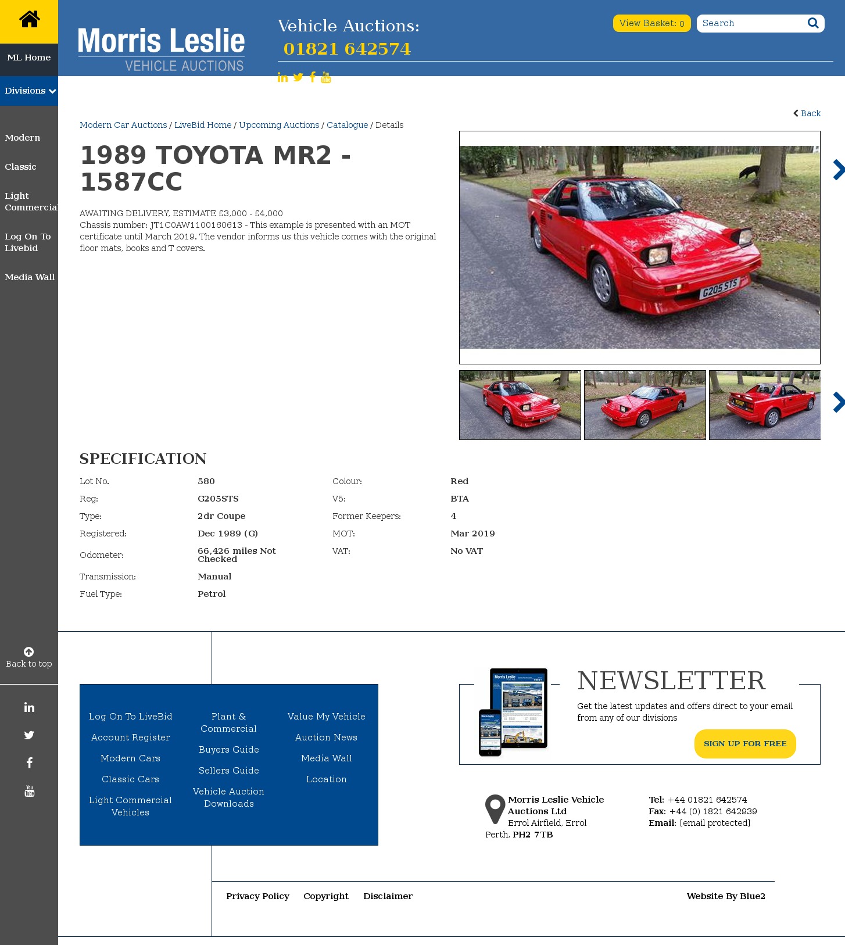Open Upcoming Auctions breadcrumb
Viewport: 845px width, 945px height.
point(279,125)
